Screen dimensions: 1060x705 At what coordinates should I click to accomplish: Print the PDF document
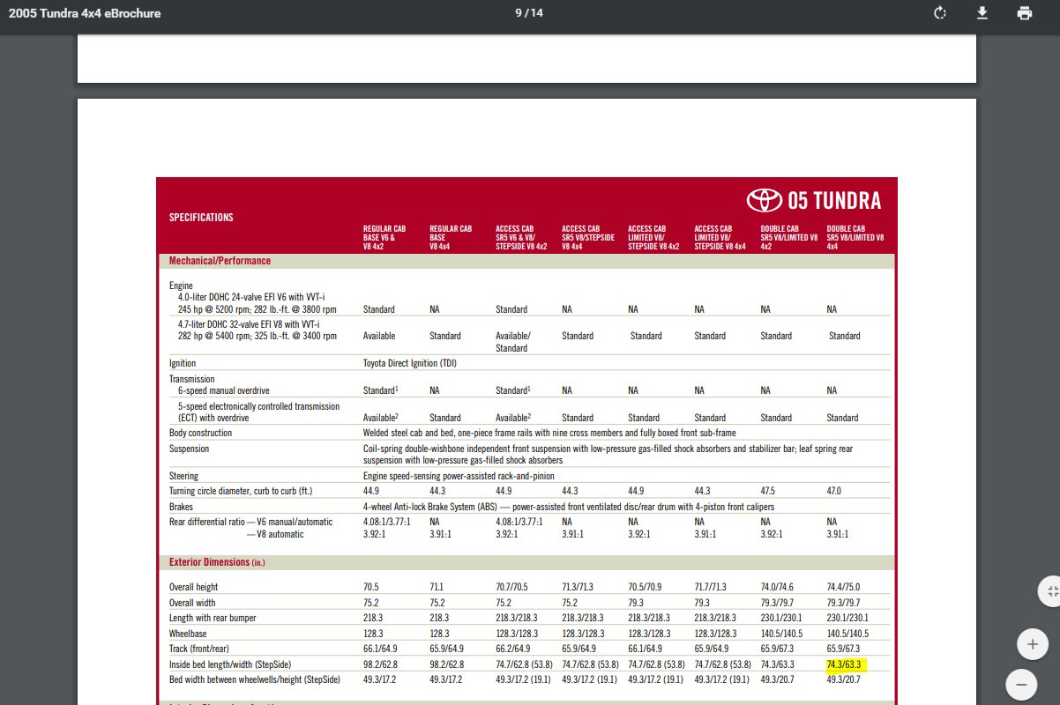pyautogui.click(x=1024, y=13)
